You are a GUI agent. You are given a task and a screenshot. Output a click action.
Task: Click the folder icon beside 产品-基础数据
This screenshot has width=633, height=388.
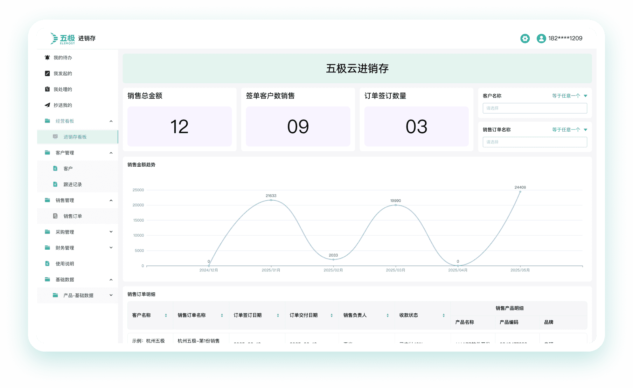[x=55, y=295]
